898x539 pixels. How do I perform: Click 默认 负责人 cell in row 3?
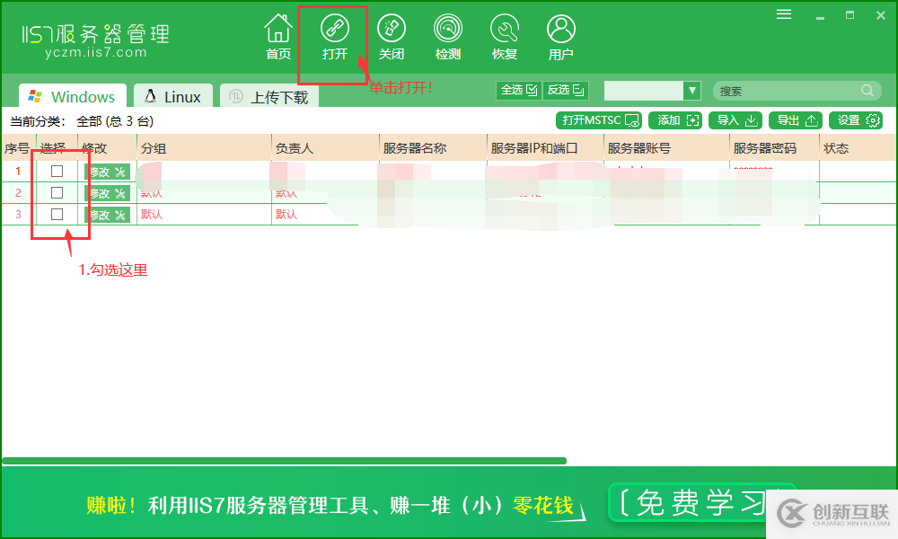pyautogui.click(x=286, y=214)
